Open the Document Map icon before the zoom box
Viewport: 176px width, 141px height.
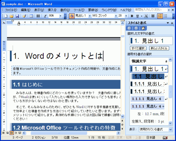click(x=45, y=16)
